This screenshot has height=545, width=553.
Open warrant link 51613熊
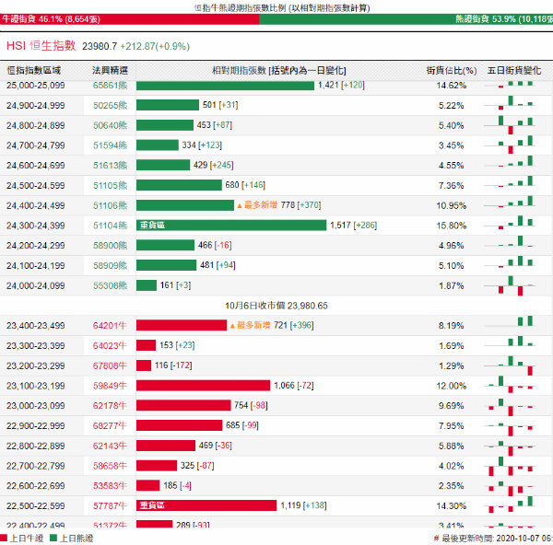click(x=110, y=166)
